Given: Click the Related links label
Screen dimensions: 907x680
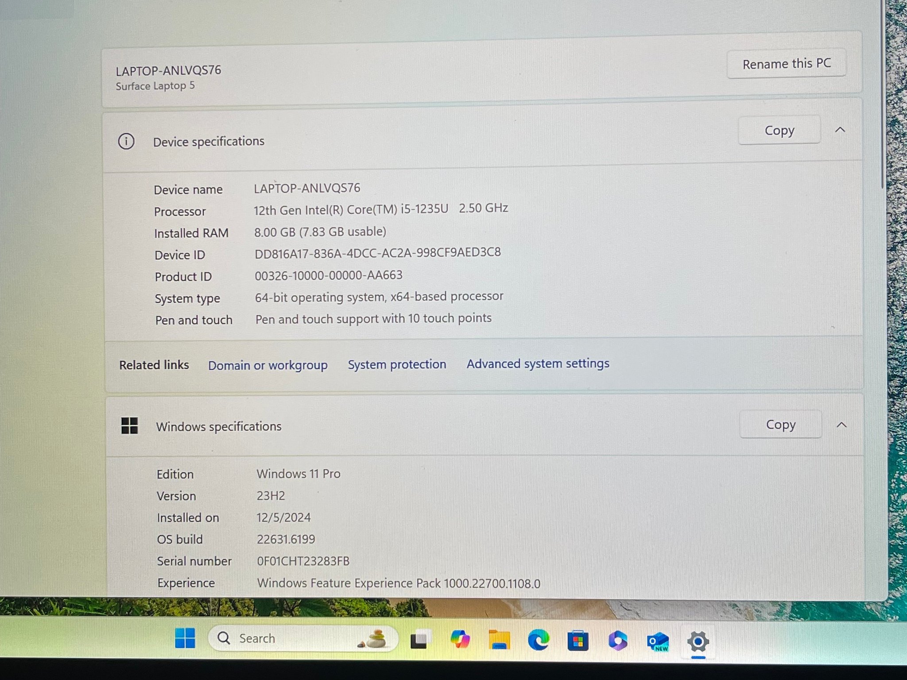Looking at the screenshot, I should click(x=154, y=365).
